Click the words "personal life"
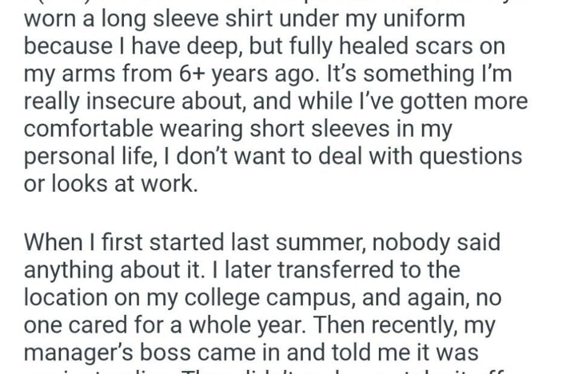This screenshot has width=562, height=374. (x=91, y=156)
